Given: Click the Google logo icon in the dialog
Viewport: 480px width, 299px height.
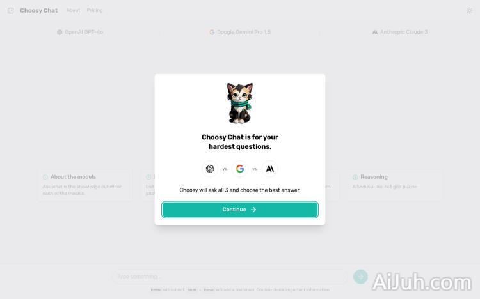Looking at the screenshot, I should (x=240, y=169).
